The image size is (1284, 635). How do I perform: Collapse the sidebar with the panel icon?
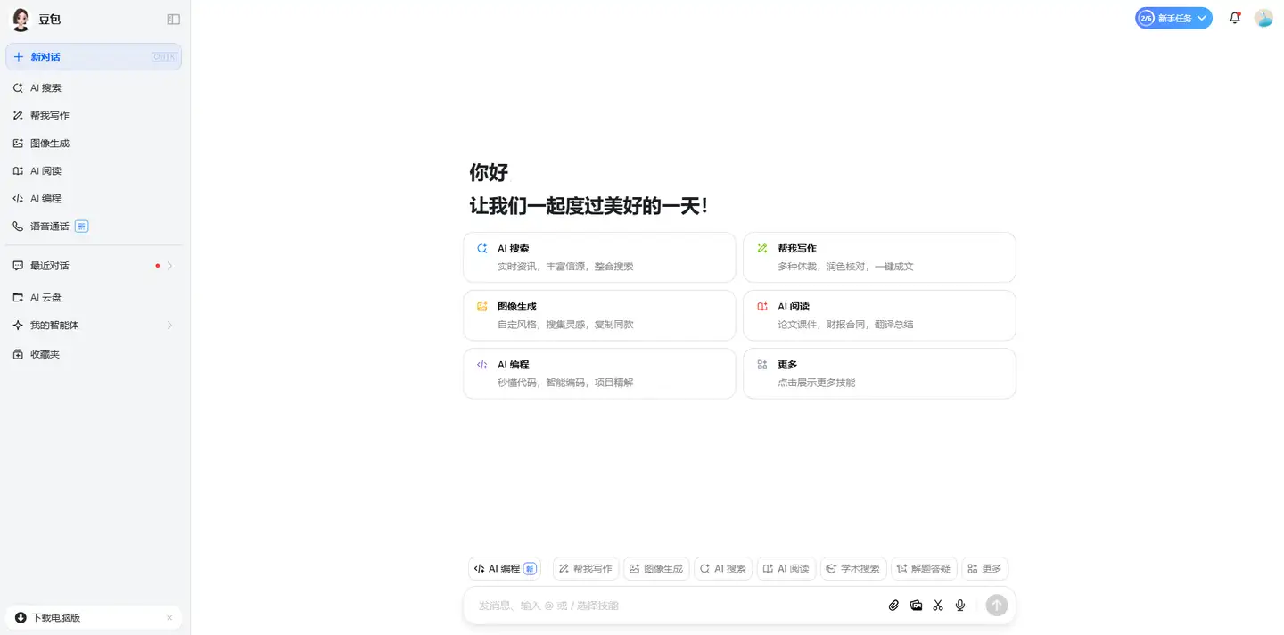pos(174,20)
